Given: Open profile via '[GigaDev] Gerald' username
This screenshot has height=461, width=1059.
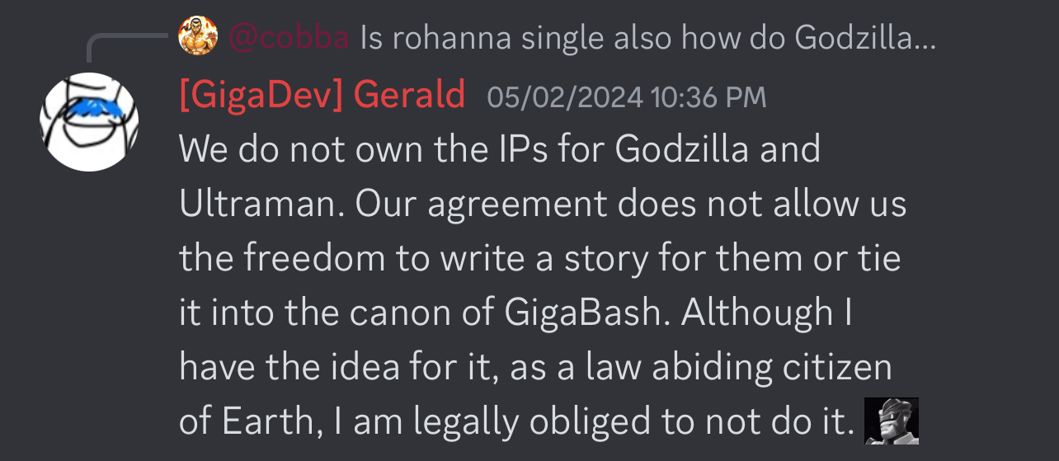Looking at the screenshot, I should (322, 96).
